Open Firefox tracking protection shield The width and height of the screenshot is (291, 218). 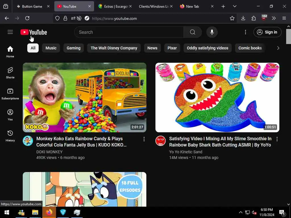click(x=57, y=18)
